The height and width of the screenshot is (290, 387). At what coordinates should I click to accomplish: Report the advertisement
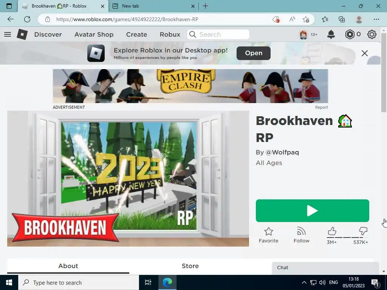coord(321,107)
